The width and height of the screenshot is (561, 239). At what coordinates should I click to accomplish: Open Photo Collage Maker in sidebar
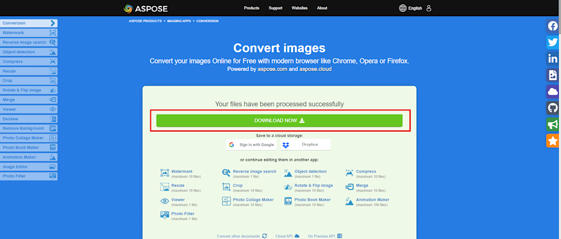tap(29, 138)
